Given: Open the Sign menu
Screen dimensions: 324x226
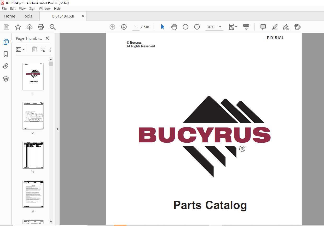Looking at the screenshot, I should coord(32,9).
